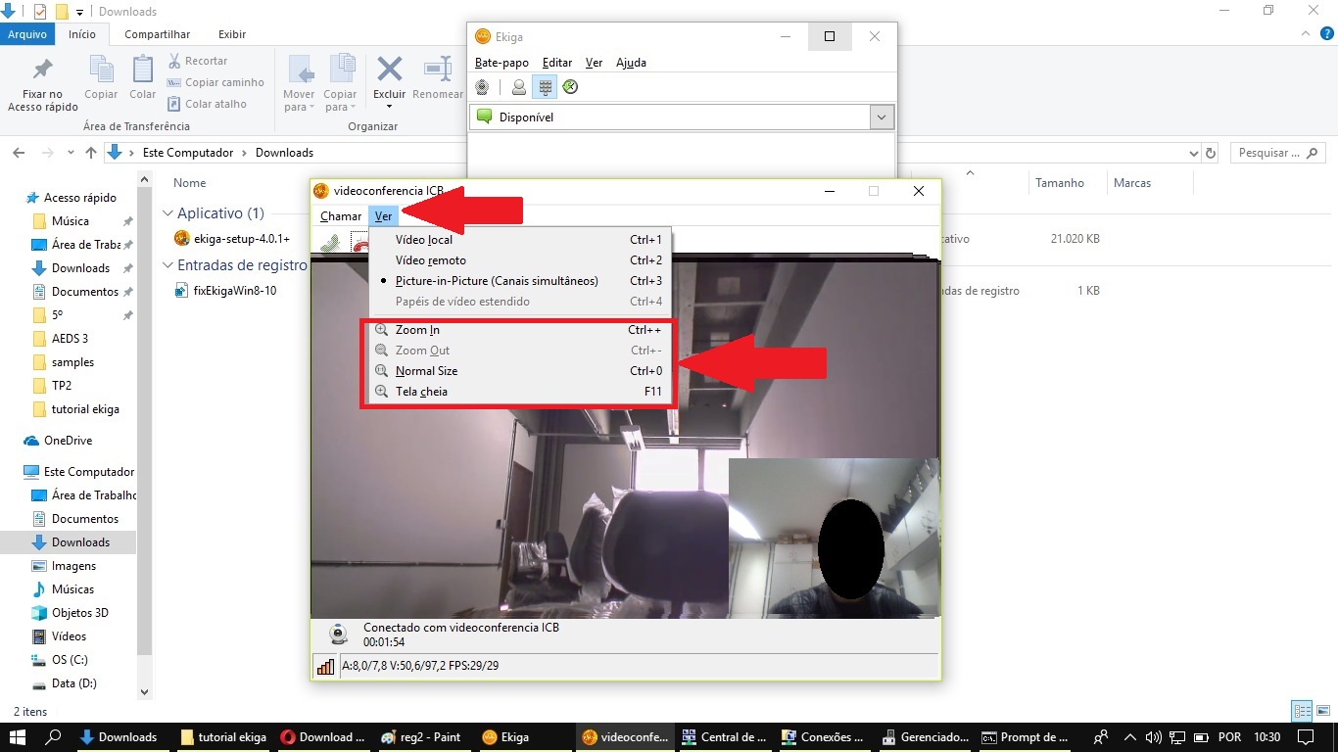The width and height of the screenshot is (1338, 752).
Task: Click the signal strength bars icon
Action: [x=325, y=667]
